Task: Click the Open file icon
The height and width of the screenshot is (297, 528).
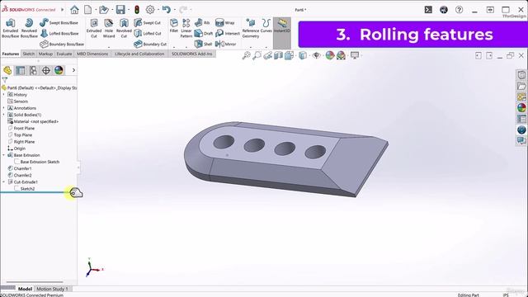Action: click(104, 10)
